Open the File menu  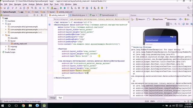coord(1,4)
